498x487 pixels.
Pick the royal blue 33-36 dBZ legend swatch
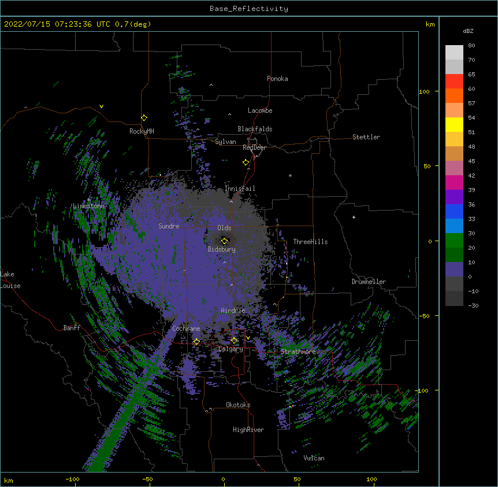coord(454,211)
